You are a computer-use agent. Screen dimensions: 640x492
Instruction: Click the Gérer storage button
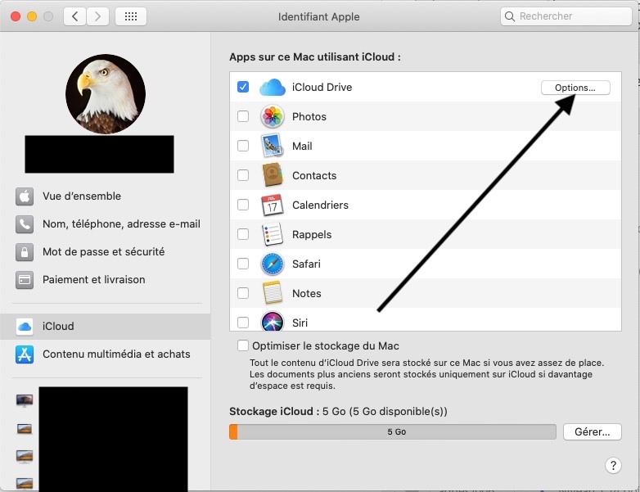tap(593, 432)
